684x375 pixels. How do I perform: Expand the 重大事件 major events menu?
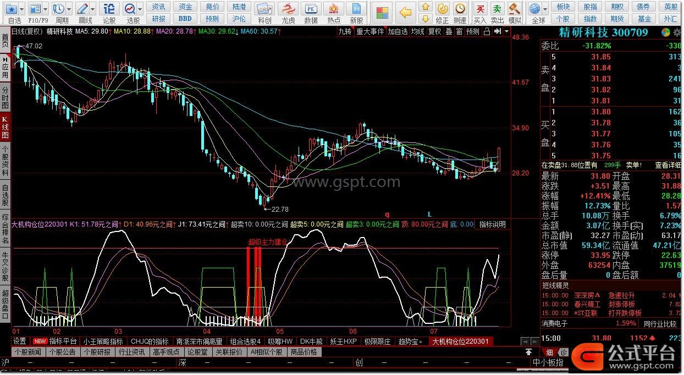click(x=370, y=31)
